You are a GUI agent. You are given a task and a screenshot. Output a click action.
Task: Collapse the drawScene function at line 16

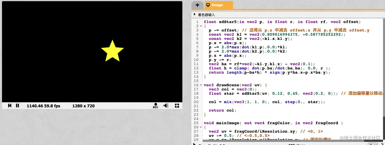pos(201,85)
